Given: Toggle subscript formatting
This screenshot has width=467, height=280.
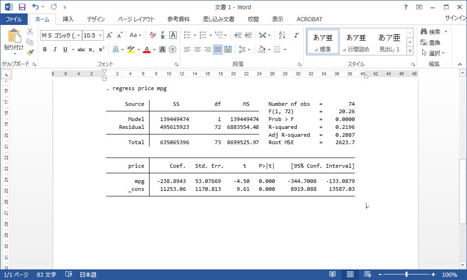Looking at the screenshot, I should click(91, 49).
